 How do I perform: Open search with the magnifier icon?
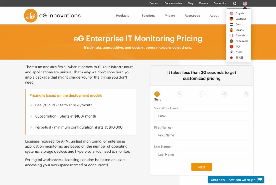[x=234, y=3]
